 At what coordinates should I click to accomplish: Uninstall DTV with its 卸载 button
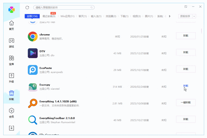tap(186, 52)
